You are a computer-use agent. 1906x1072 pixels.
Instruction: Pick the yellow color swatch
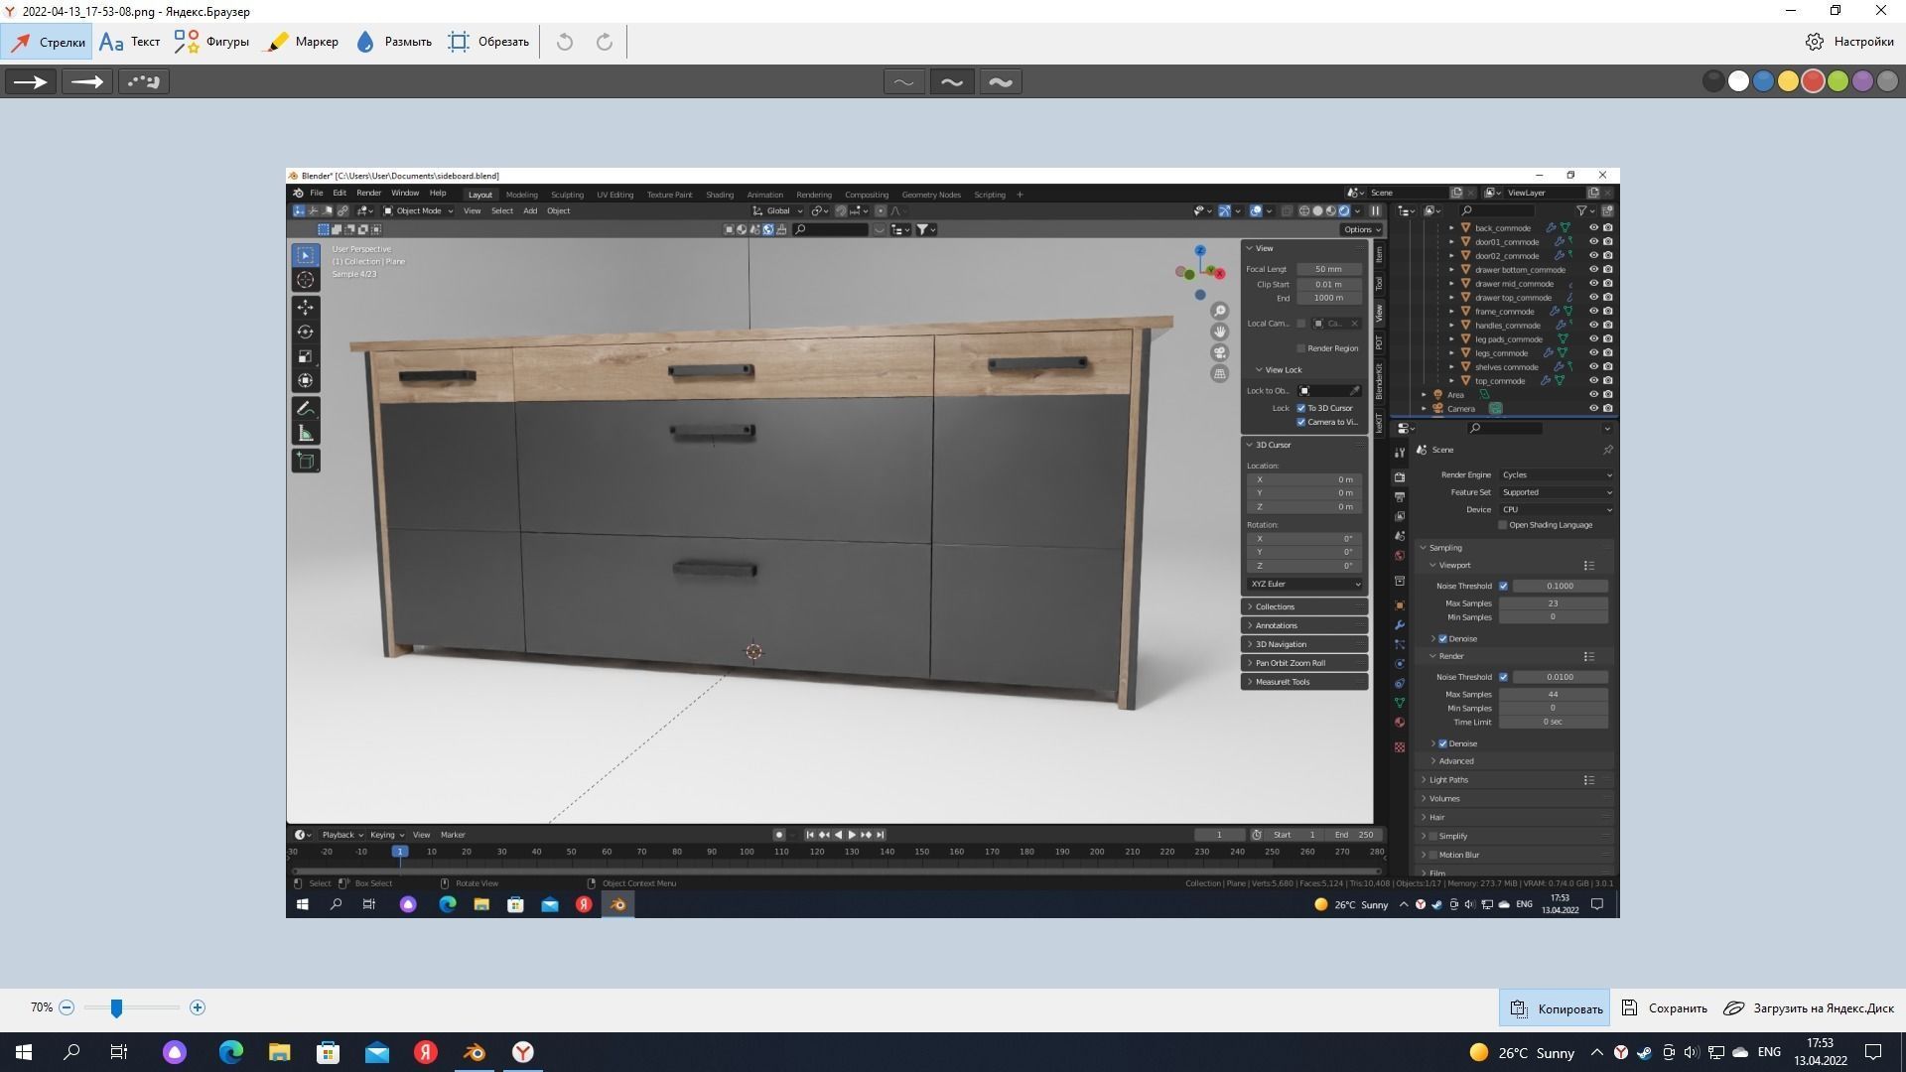tap(1788, 81)
